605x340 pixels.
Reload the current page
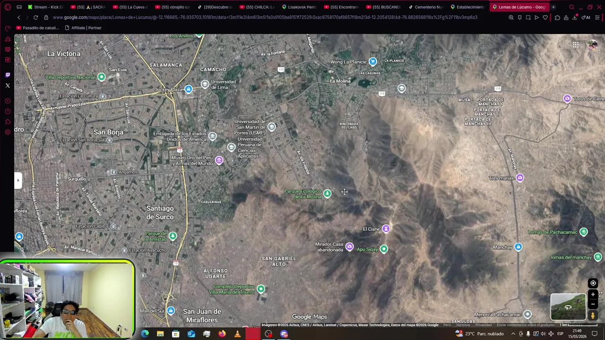(x=35, y=17)
